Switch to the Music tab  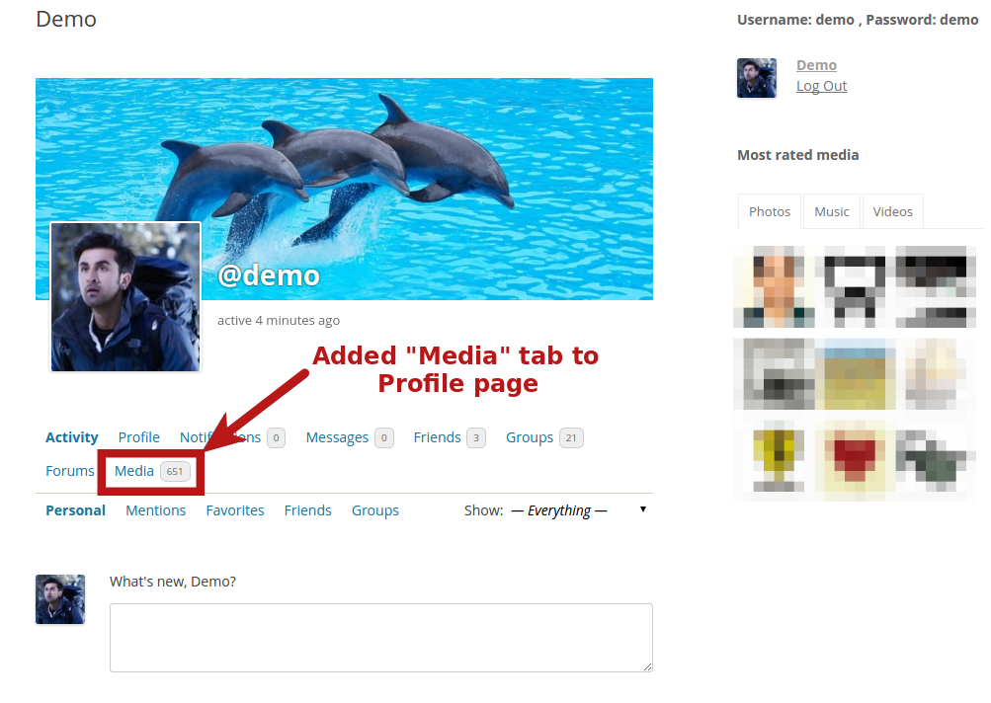coord(831,211)
